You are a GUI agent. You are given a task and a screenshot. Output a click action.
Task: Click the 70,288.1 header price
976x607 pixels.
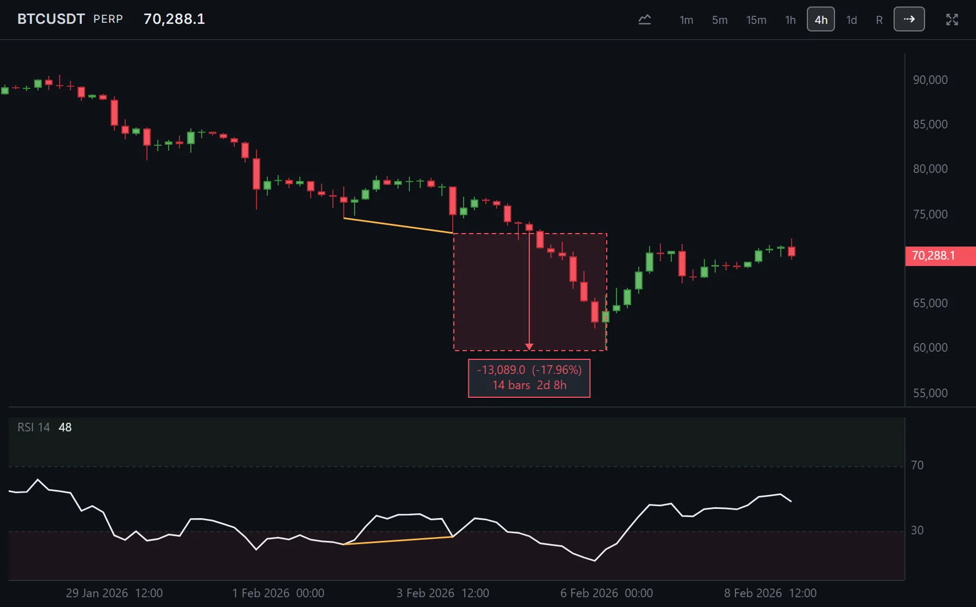click(174, 19)
